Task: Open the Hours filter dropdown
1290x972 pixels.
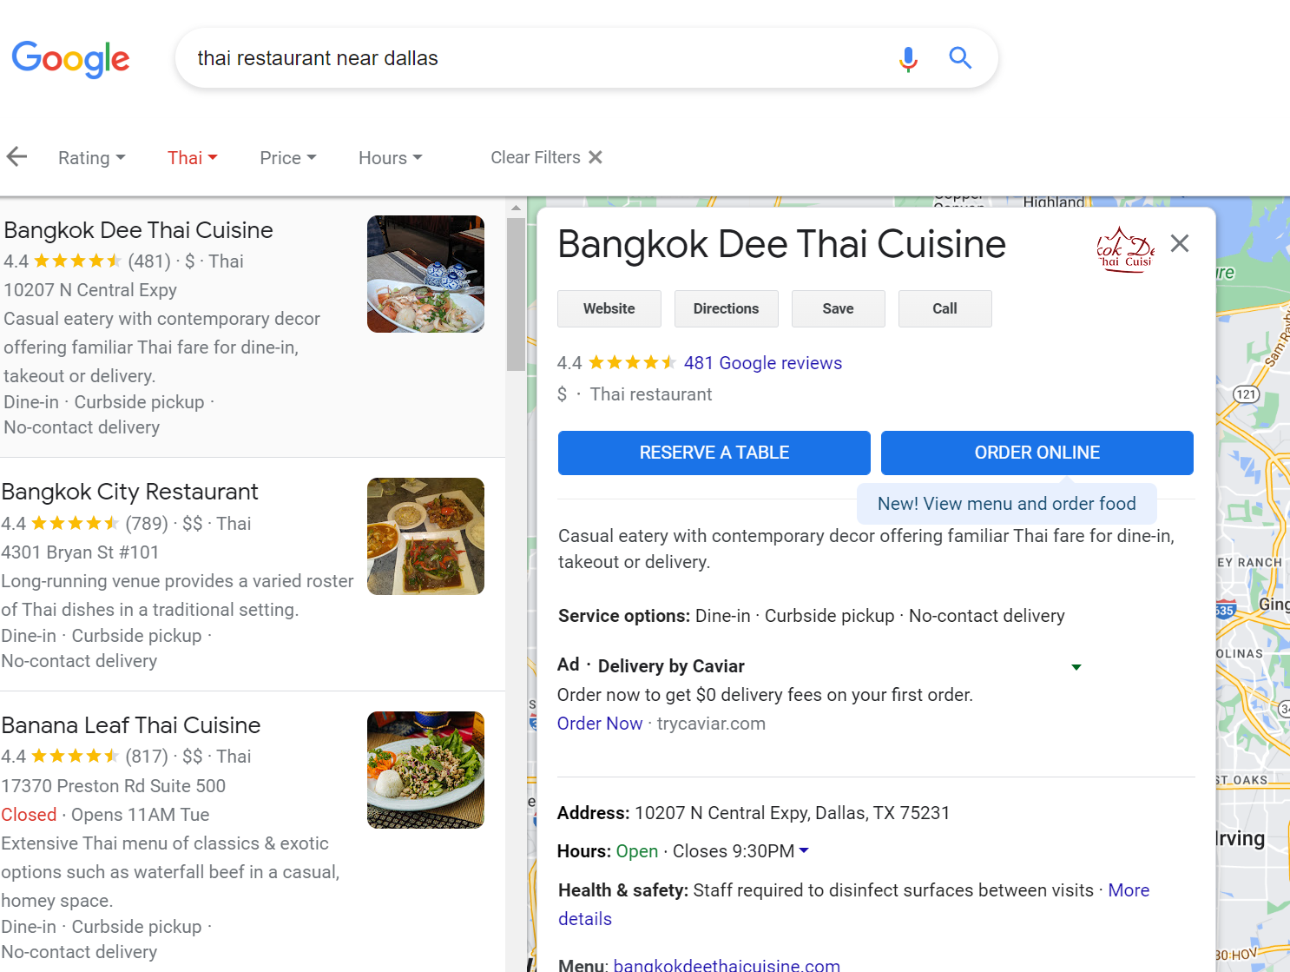Action: tap(391, 158)
